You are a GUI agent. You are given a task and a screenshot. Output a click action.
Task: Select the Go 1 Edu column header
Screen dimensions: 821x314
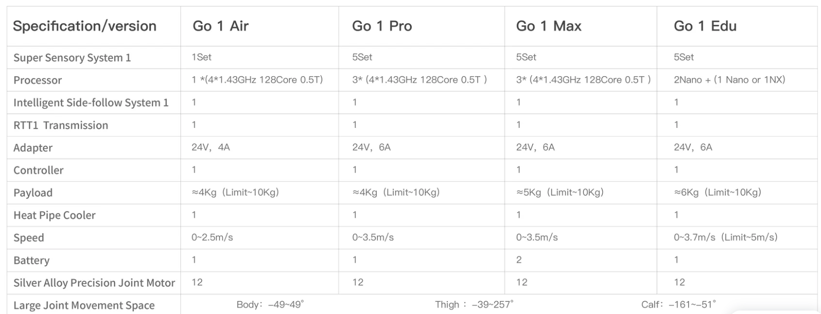[x=705, y=26]
